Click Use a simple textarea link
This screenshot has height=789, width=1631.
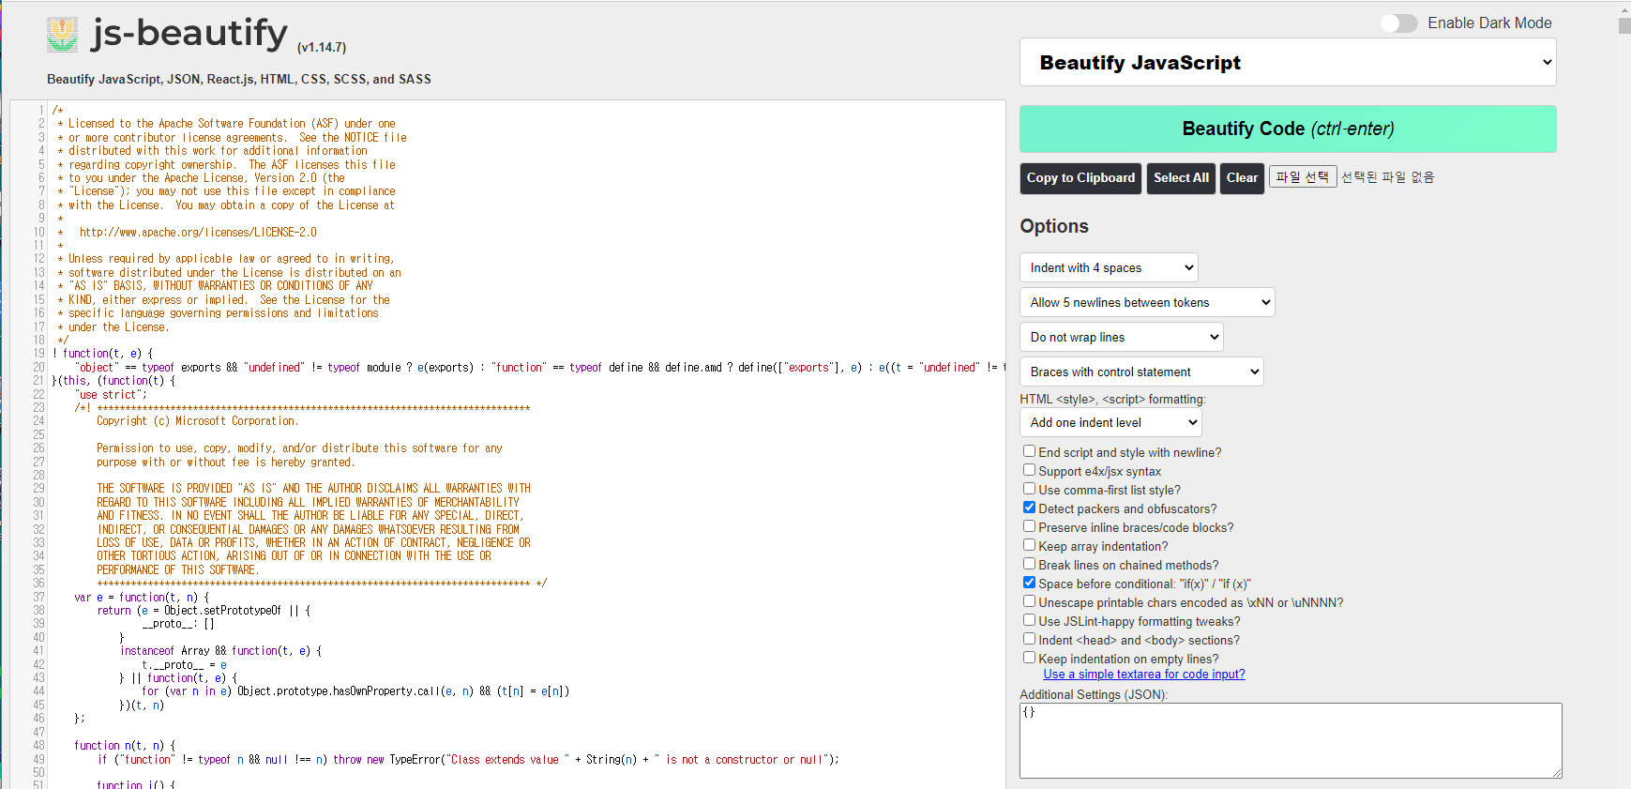[x=1144, y=675]
